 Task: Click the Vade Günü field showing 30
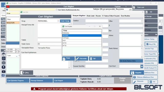pos(49,44)
